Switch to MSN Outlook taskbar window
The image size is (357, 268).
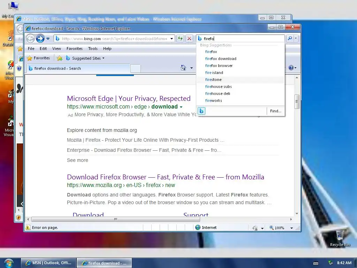[x=48, y=263]
